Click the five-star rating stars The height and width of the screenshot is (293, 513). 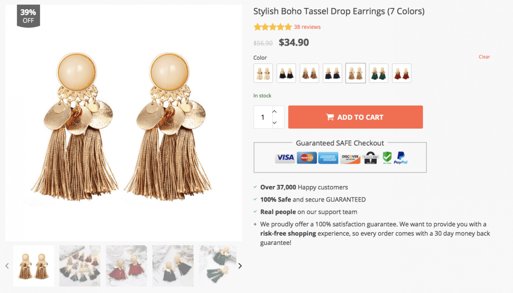273,26
